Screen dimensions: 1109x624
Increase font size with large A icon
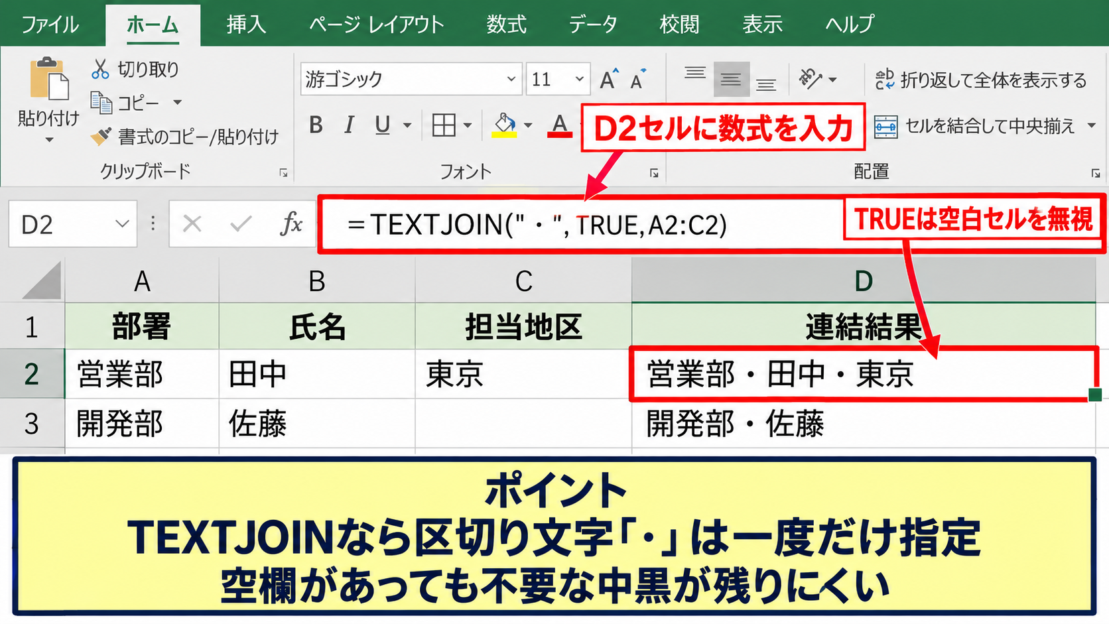coord(609,80)
